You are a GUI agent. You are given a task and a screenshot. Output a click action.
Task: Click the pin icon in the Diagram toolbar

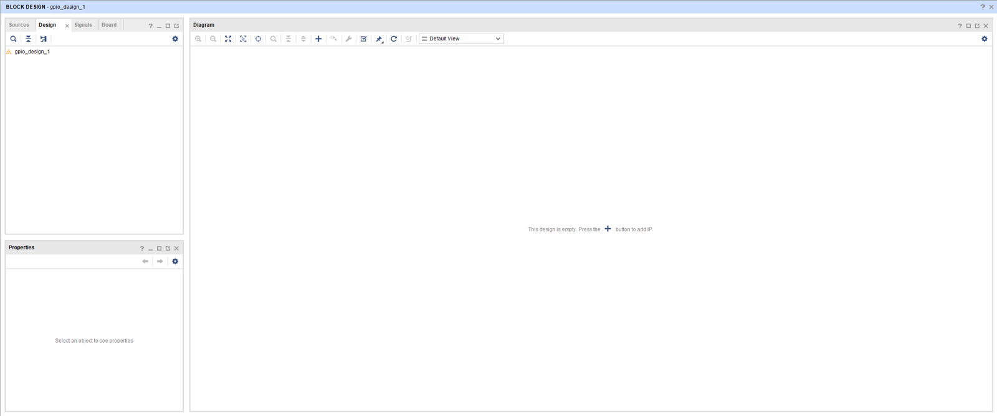tap(379, 39)
